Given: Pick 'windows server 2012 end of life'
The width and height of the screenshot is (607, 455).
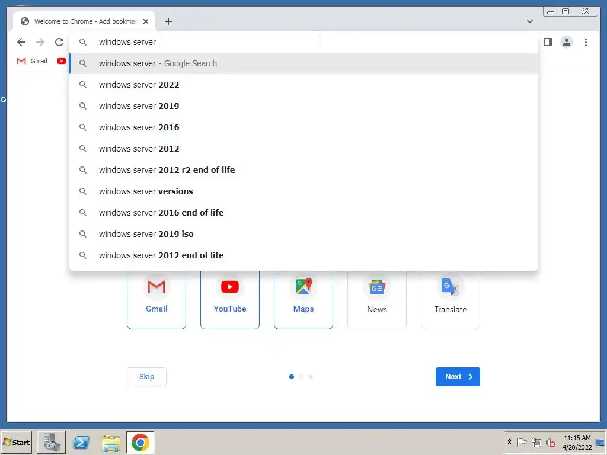Looking at the screenshot, I should click(303, 255).
